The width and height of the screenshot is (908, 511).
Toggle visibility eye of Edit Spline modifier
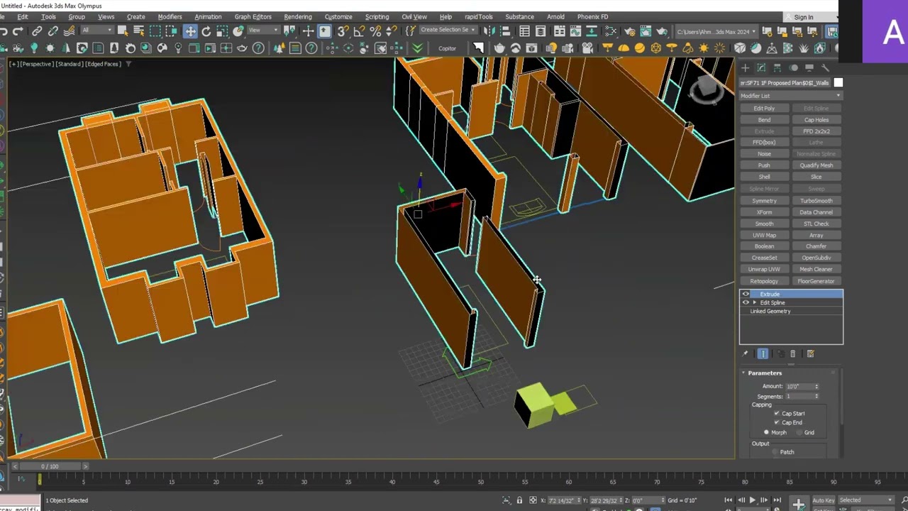coord(746,302)
